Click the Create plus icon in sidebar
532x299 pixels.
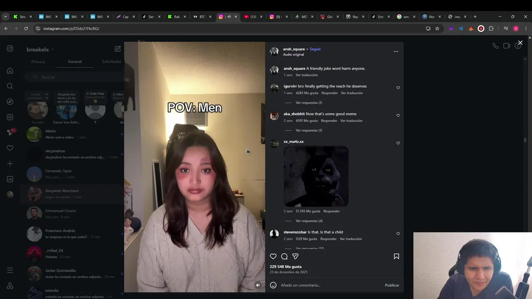pos(10,164)
